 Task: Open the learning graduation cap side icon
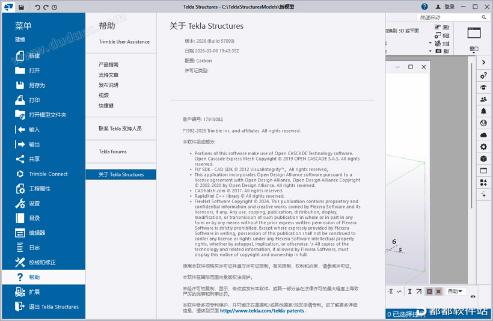pos(483,87)
